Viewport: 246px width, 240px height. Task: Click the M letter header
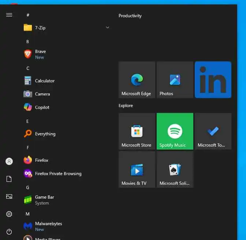(x=27, y=214)
